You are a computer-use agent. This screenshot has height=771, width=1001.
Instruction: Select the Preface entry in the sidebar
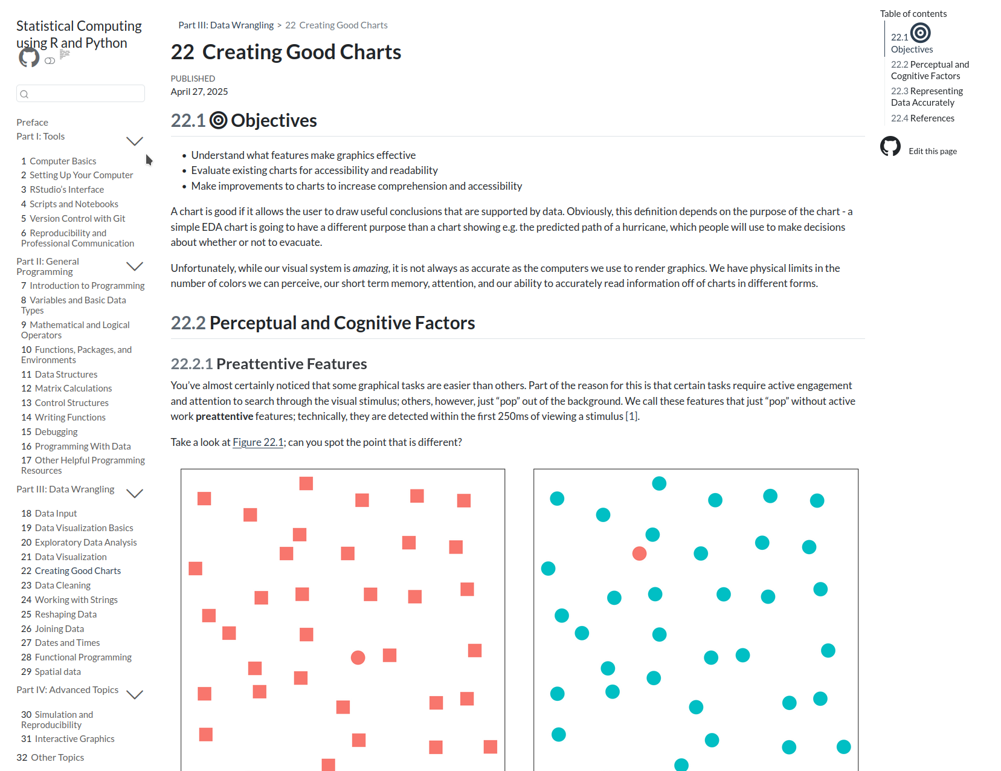(32, 122)
